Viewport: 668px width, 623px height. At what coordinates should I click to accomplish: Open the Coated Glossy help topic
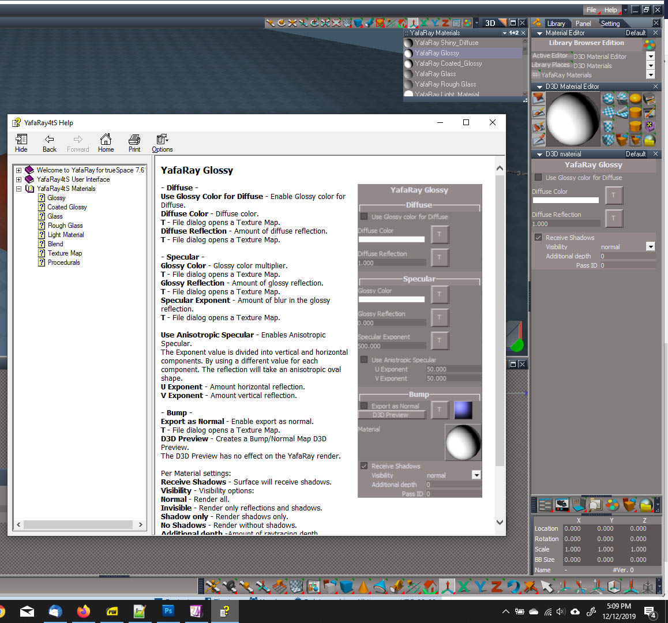point(67,207)
